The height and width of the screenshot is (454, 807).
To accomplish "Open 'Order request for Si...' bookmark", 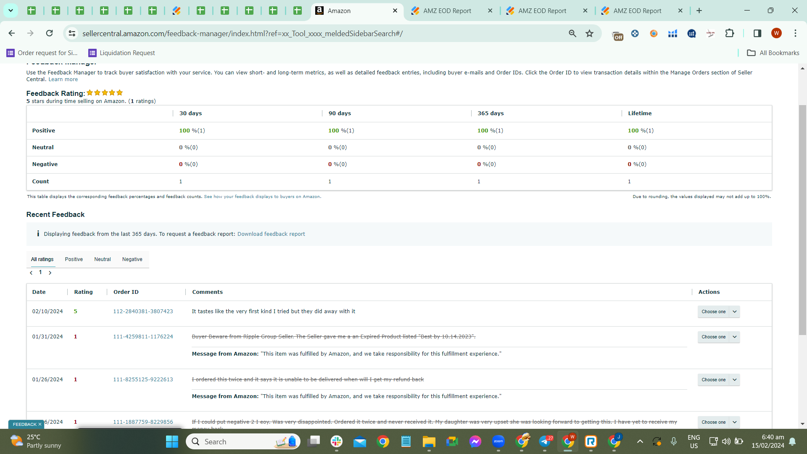I will coord(42,53).
